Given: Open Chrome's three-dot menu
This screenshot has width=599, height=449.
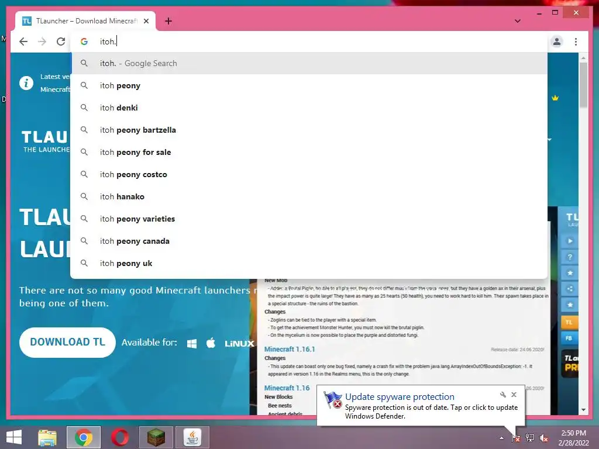Looking at the screenshot, I should pyautogui.click(x=576, y=42).
